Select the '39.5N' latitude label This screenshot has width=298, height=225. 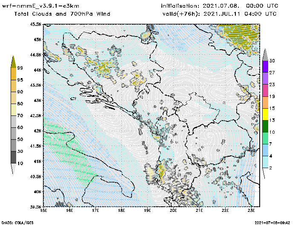click(x=35, y=207)
